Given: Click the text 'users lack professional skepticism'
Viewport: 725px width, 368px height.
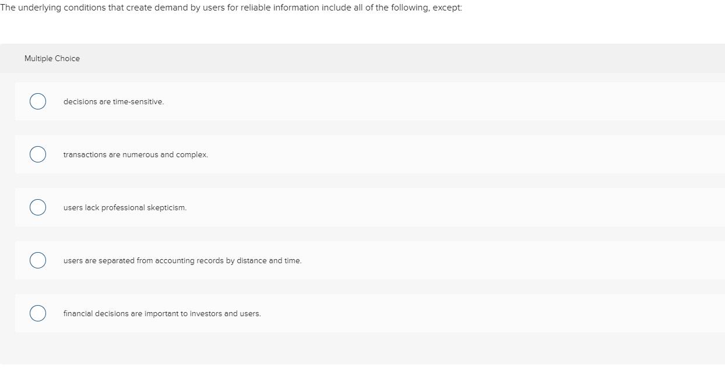Looking at the screenshot, I should point(125,207).
